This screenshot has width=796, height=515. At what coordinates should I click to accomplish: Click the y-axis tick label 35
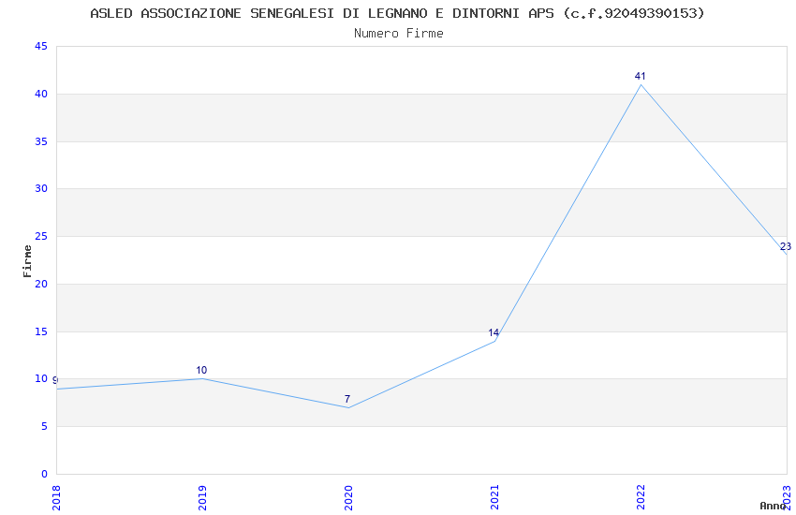tap(41, 141)
